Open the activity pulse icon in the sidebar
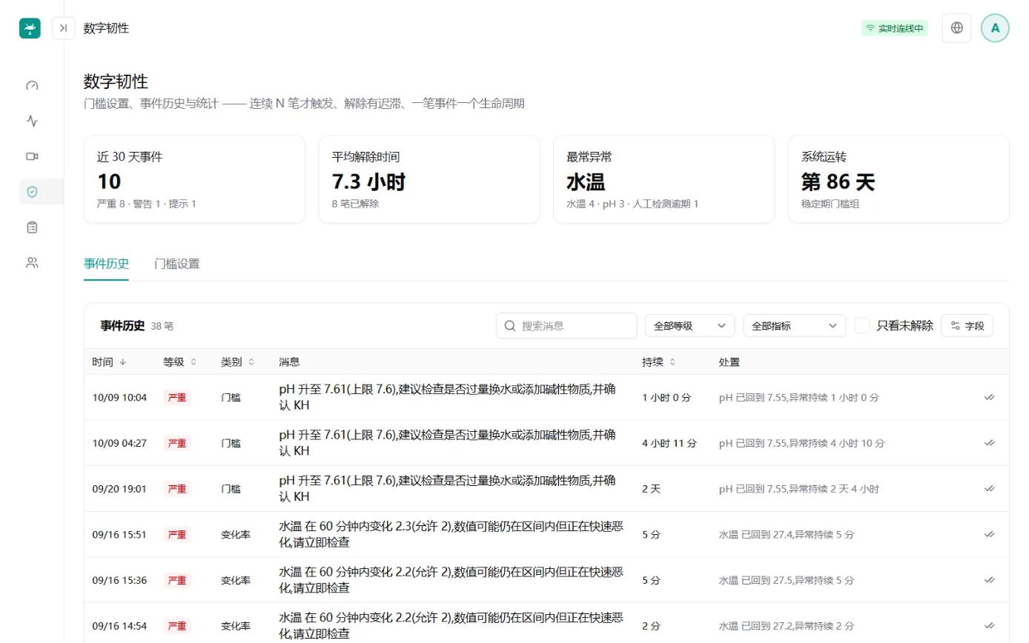Viewport: 1029px width, 643px height. click(32, 121)
